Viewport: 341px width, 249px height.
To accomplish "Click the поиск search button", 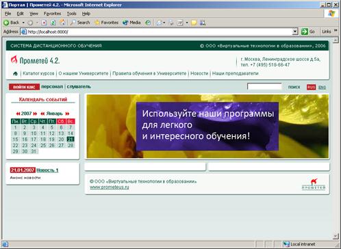I will 294,87.
